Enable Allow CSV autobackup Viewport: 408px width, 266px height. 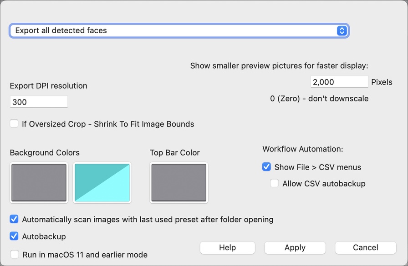(x=275, y=183)
